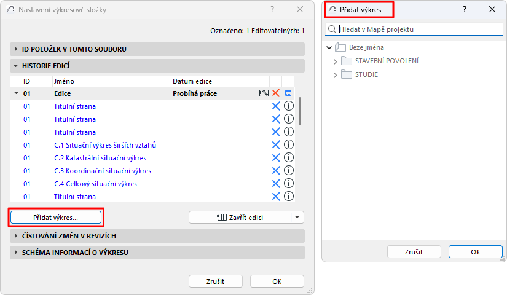The height and width of the screenshot is (295, 507).
Task: Open the details icon in Edice row
Action: pyautogui.click(x=288, y=93)
